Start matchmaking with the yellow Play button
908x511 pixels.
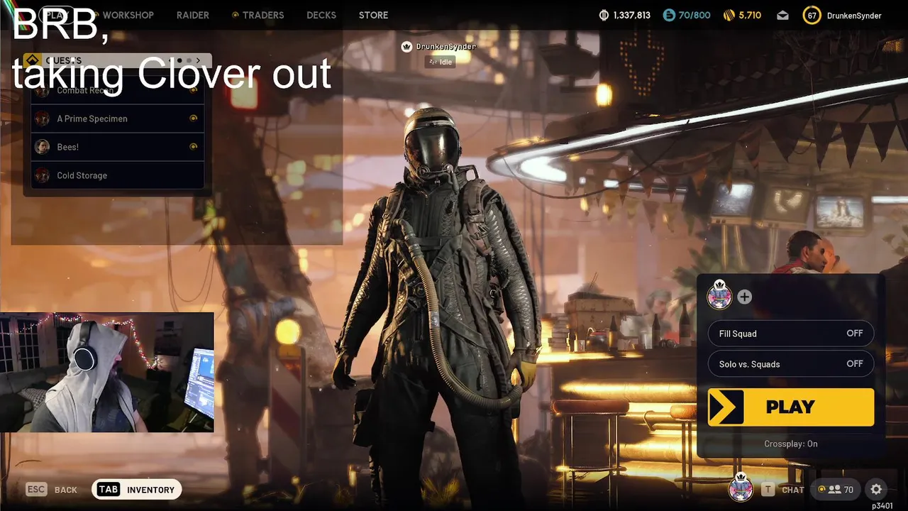(x=791, y=407)
